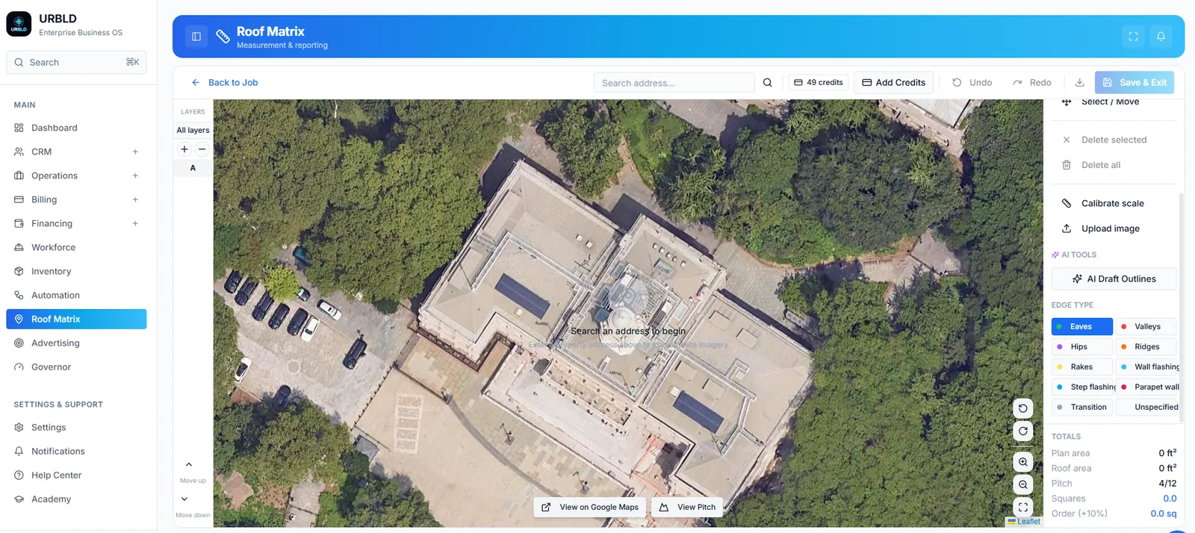Image resolution: width=1195 pixels, height=533 pixels.
Task: Select the Rakes edge type
Action: (x=1082, y=367)
